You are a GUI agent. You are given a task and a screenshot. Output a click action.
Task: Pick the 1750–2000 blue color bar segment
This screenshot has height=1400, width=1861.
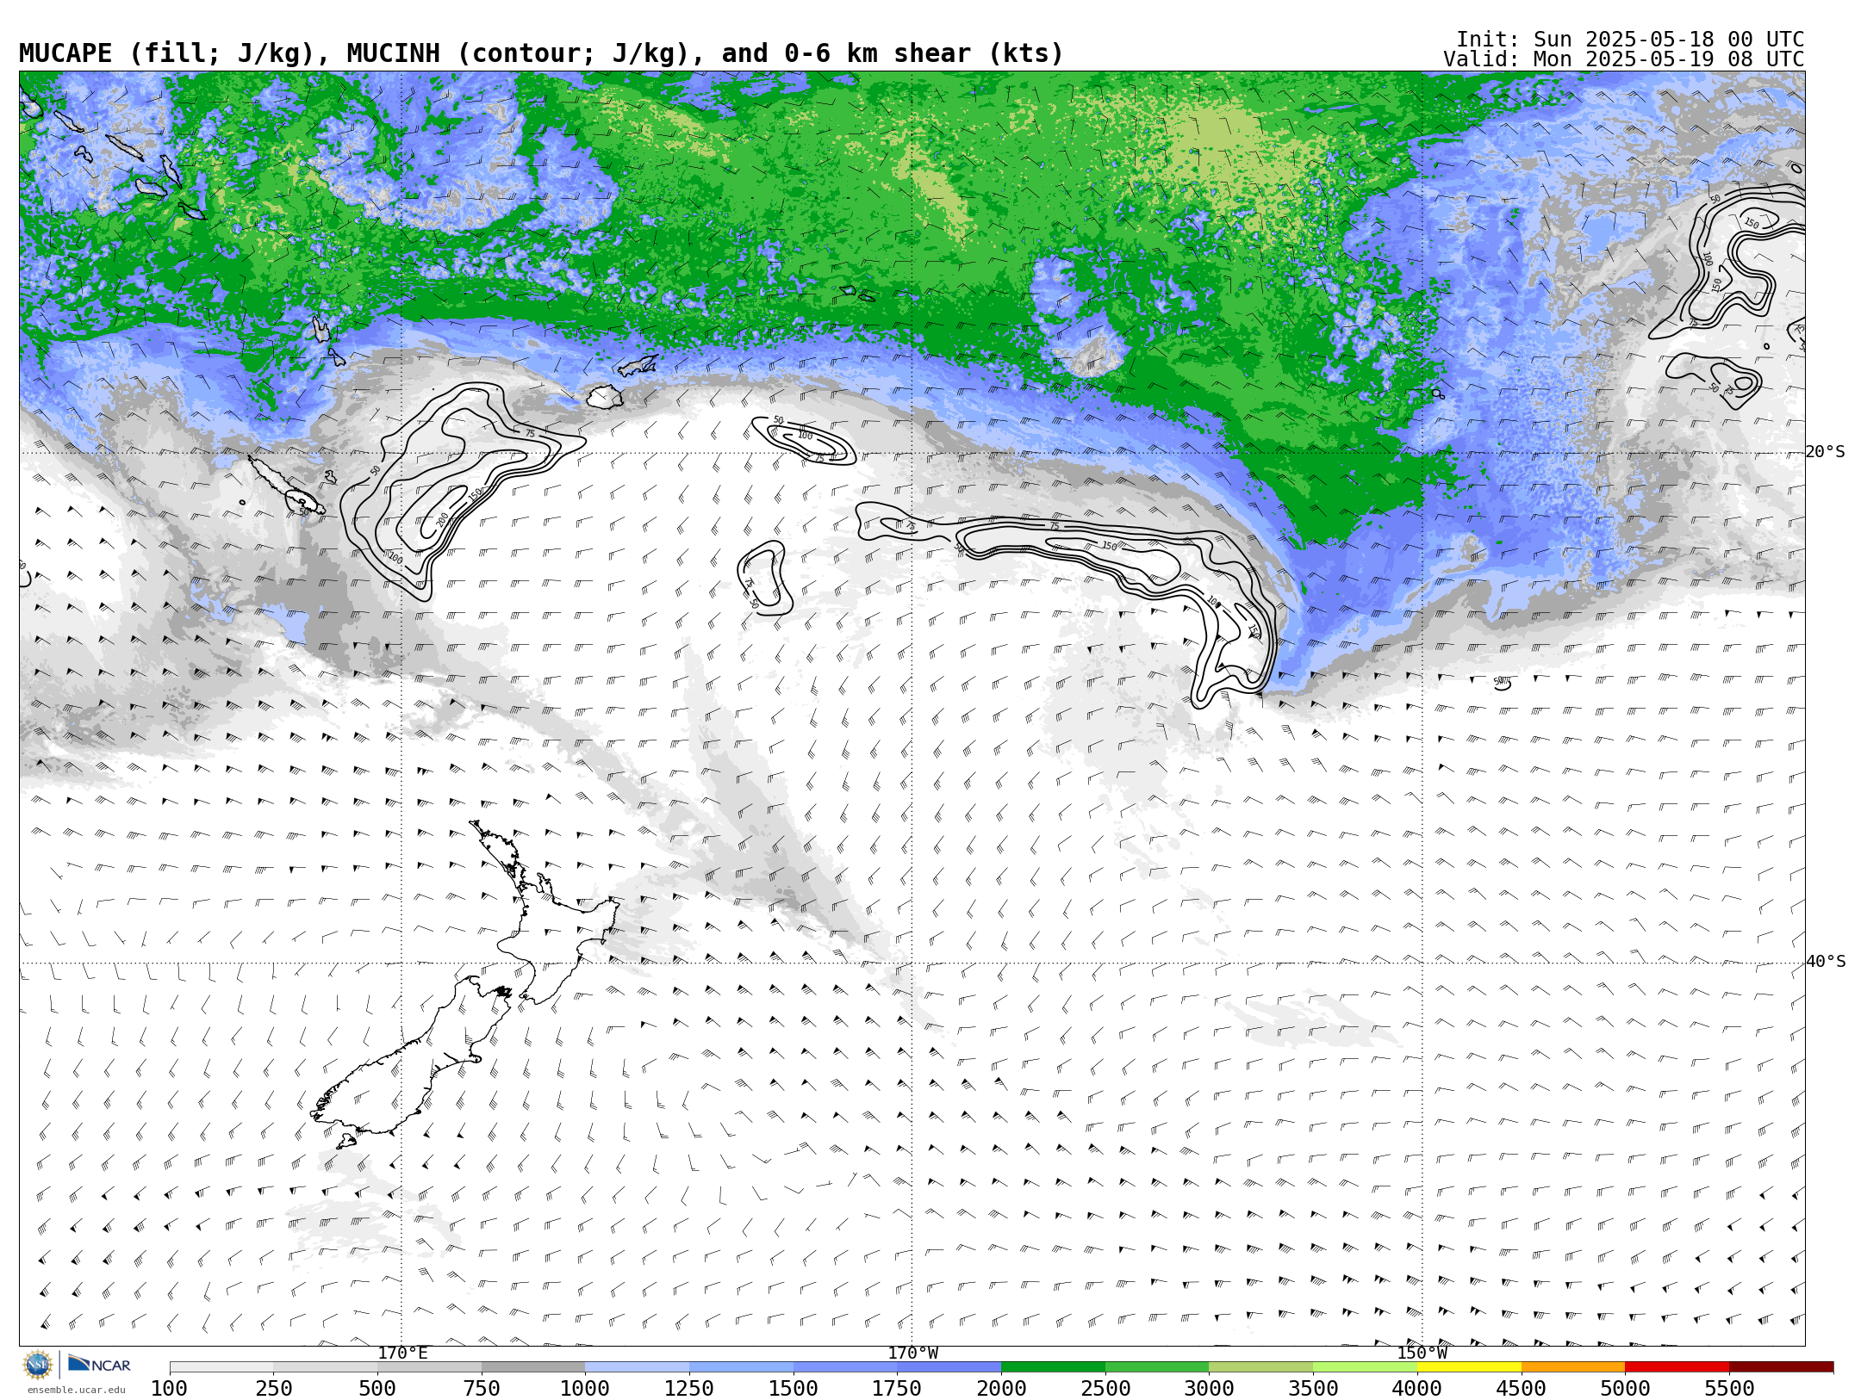tap(949, 1367)
